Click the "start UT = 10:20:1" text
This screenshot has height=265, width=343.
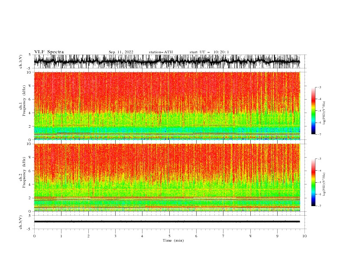click(209, 52)
